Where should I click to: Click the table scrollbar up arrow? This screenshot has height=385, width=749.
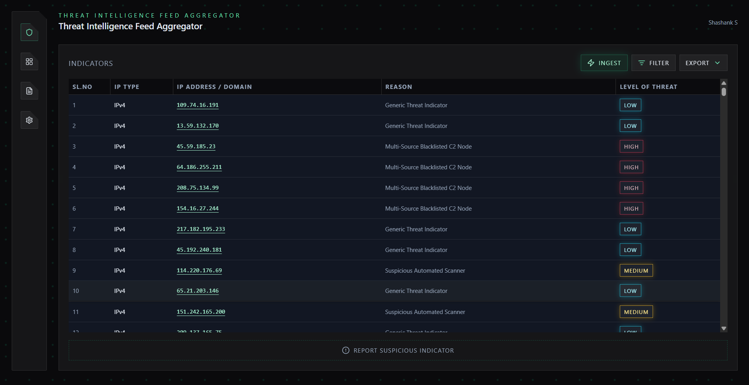pos(724,83)
